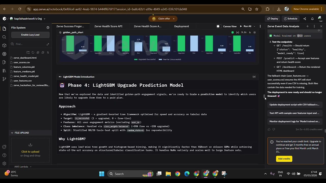Click the (x) icon on LightGBM Introduction block

(254, 77)
